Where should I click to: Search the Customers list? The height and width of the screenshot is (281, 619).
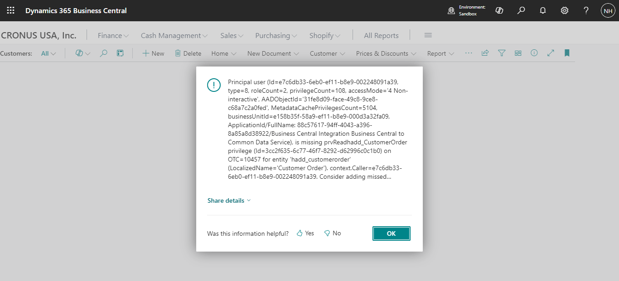pos(104,53)
